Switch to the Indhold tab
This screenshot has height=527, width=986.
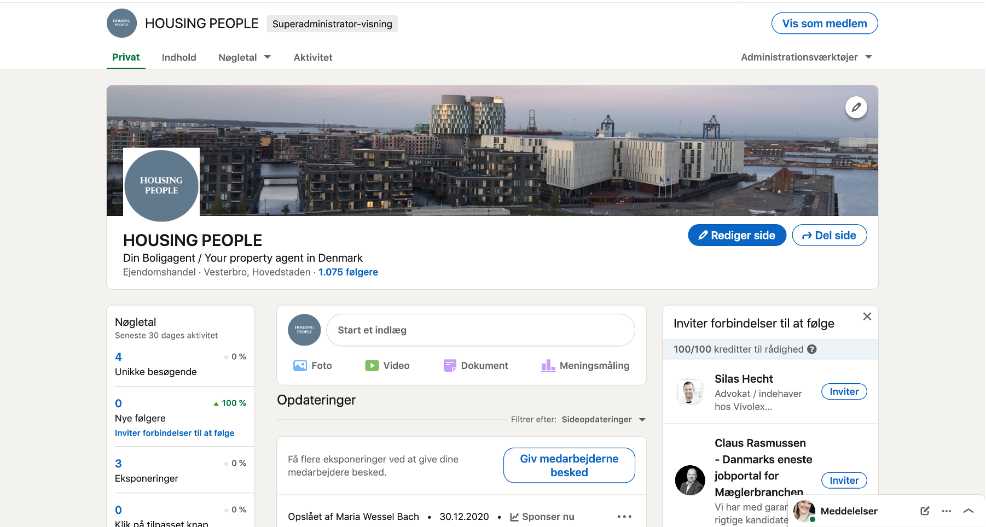click(179, 57)
